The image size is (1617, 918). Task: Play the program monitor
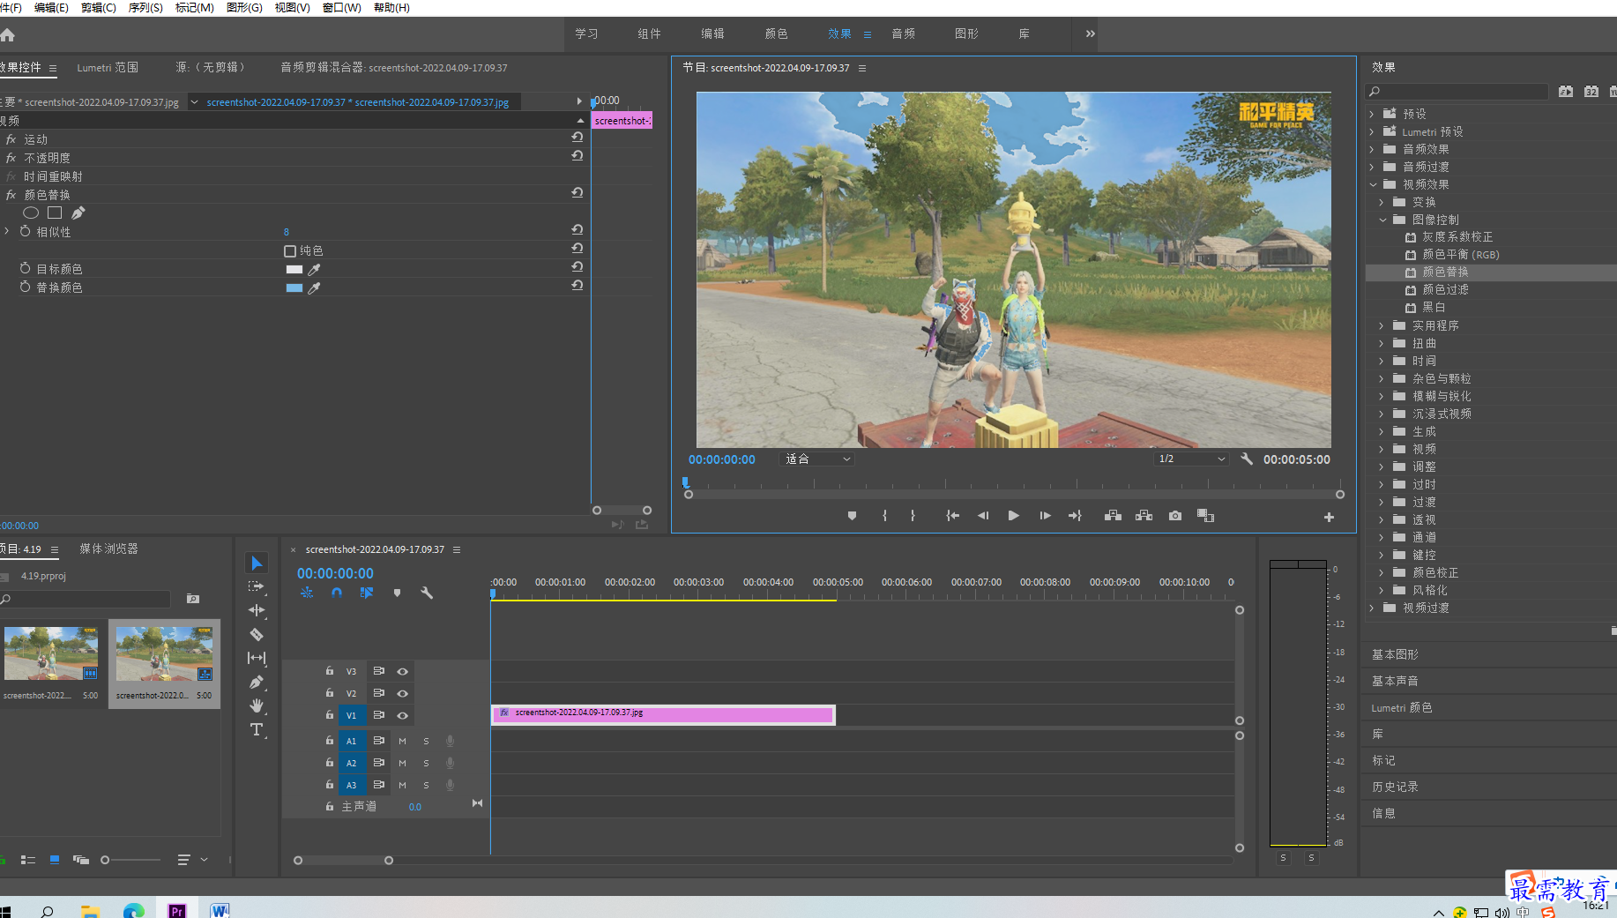click(x=1014, y=516)
